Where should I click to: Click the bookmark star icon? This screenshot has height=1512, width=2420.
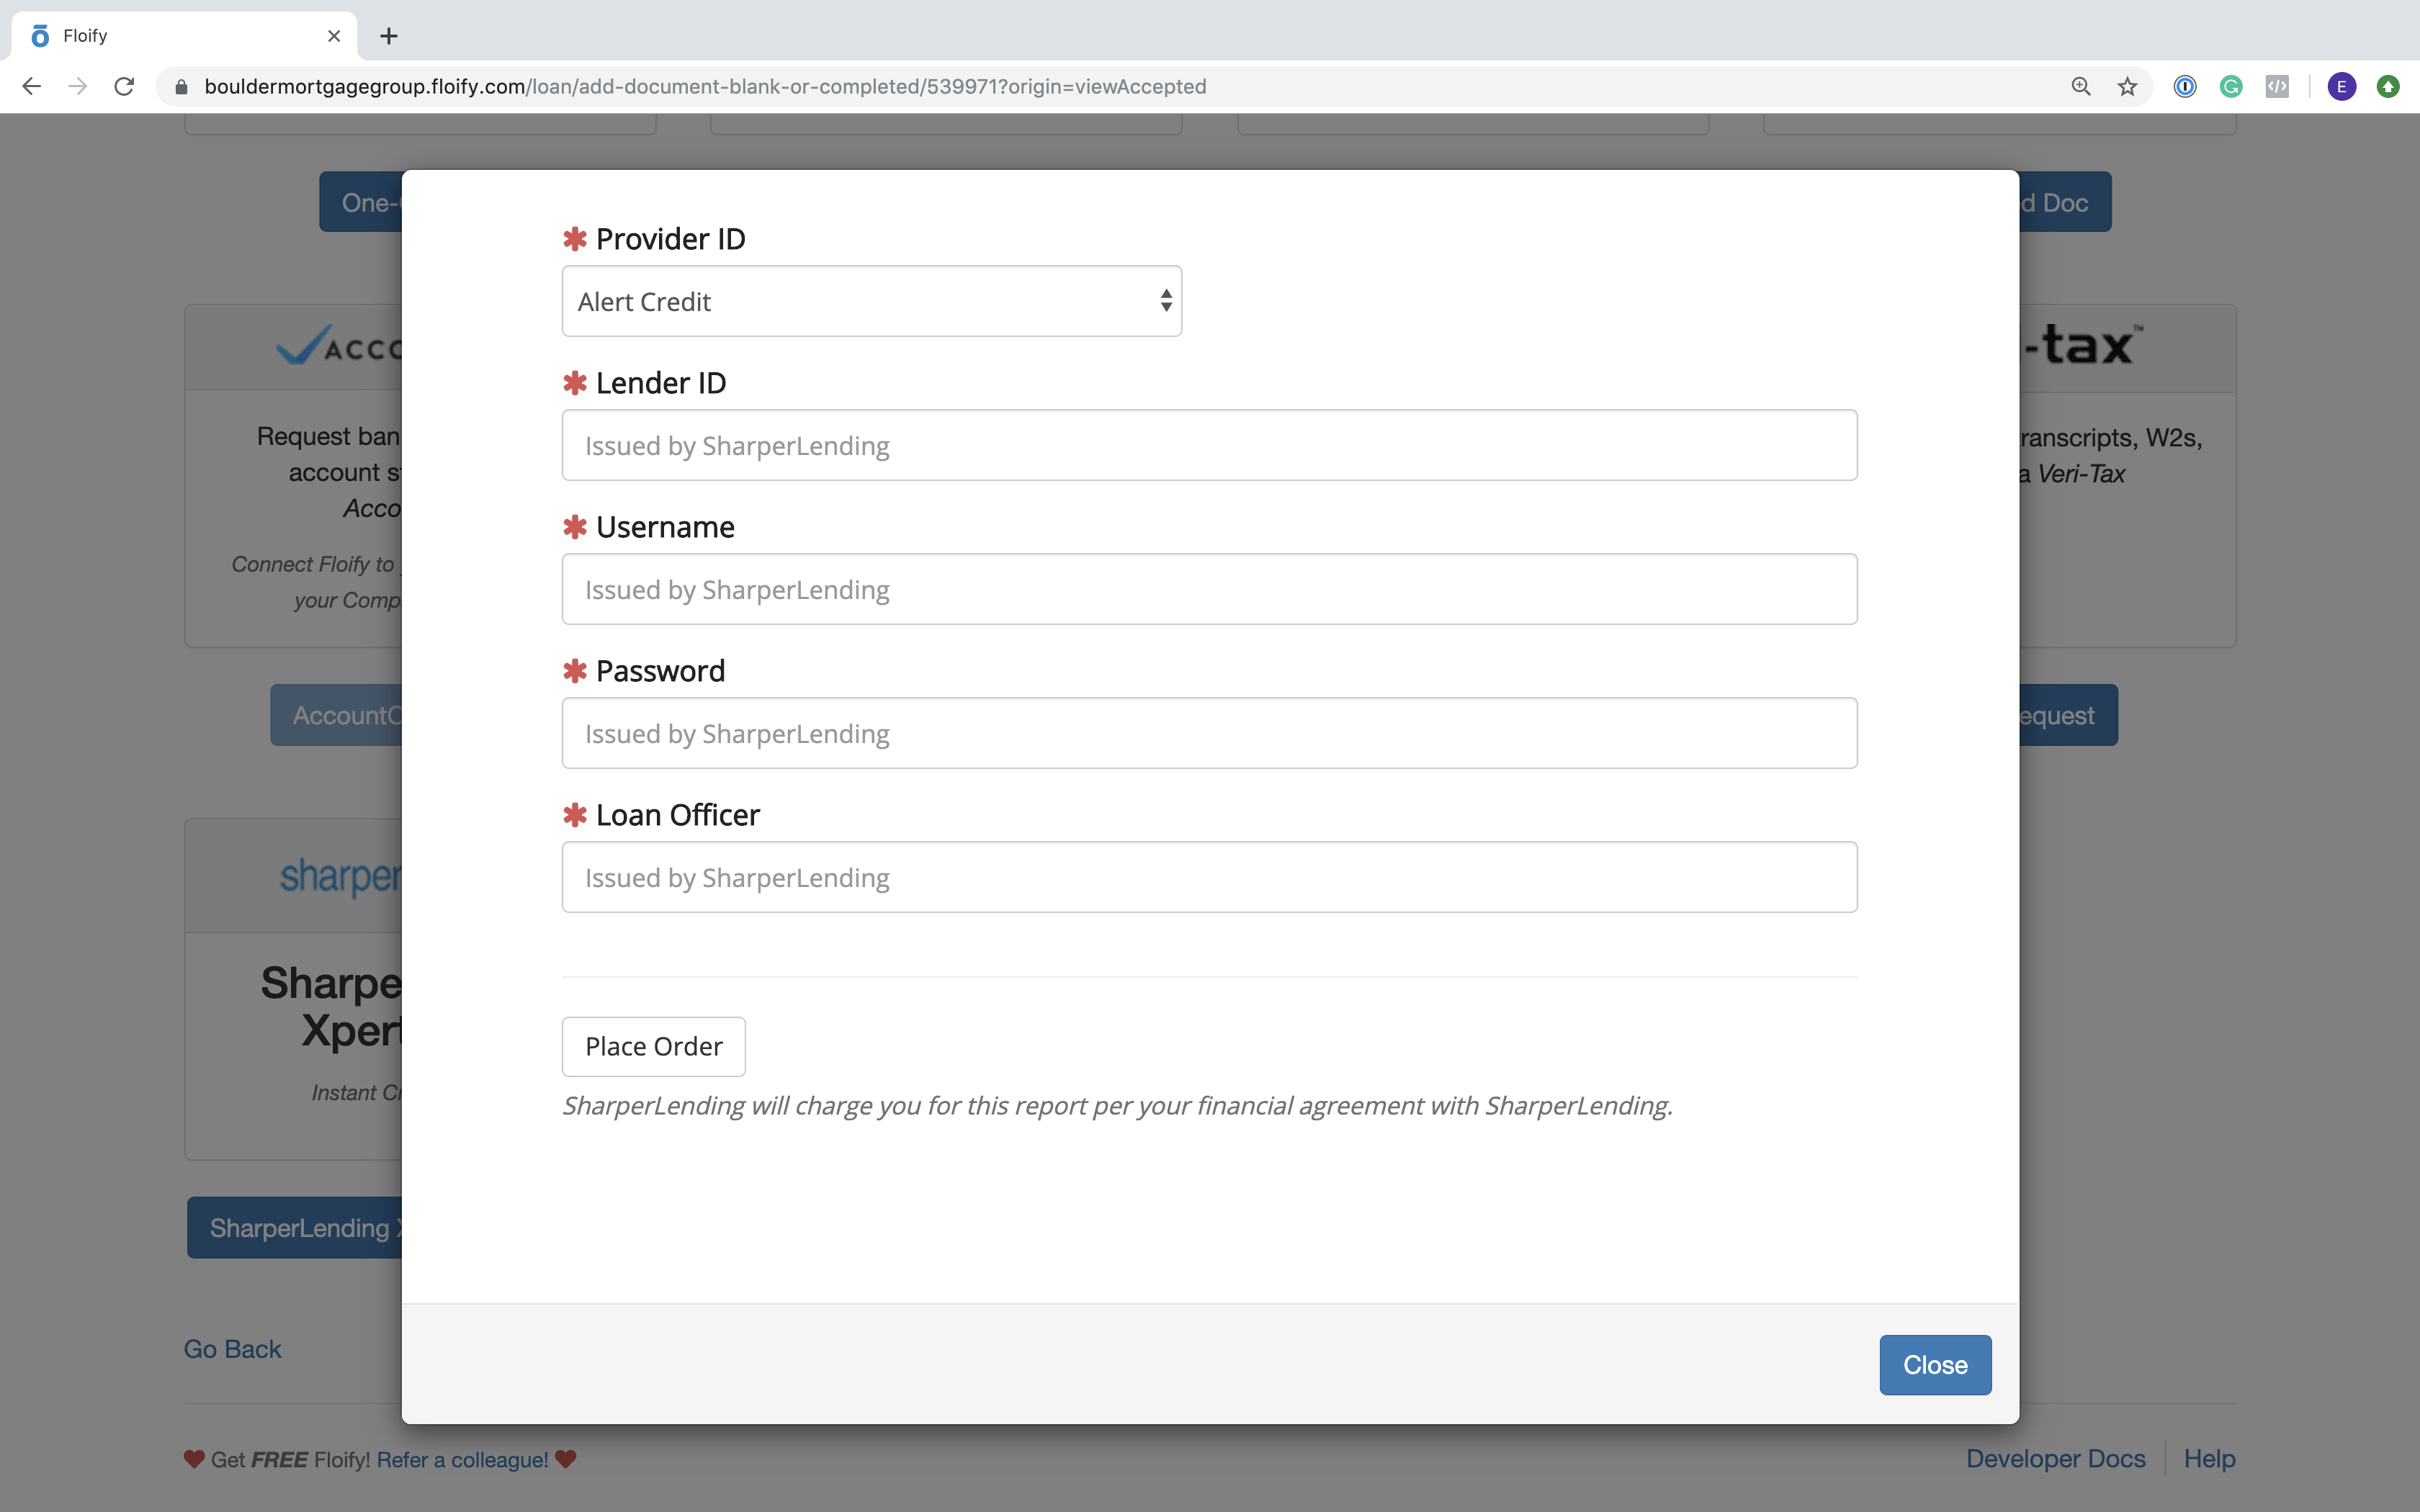click(2127, 87)
